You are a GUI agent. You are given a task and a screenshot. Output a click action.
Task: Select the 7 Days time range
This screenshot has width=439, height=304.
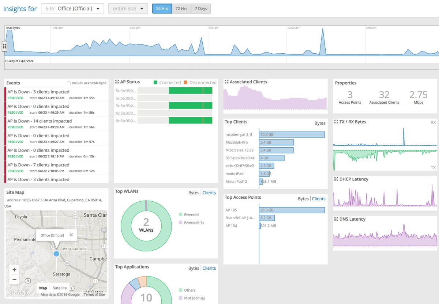click(x=201, y=8)
